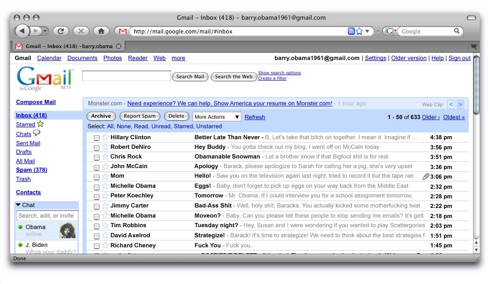The height and width of the screenshot is (284, 488).
Task: Click the Archive button
Action: coord(101,116)
